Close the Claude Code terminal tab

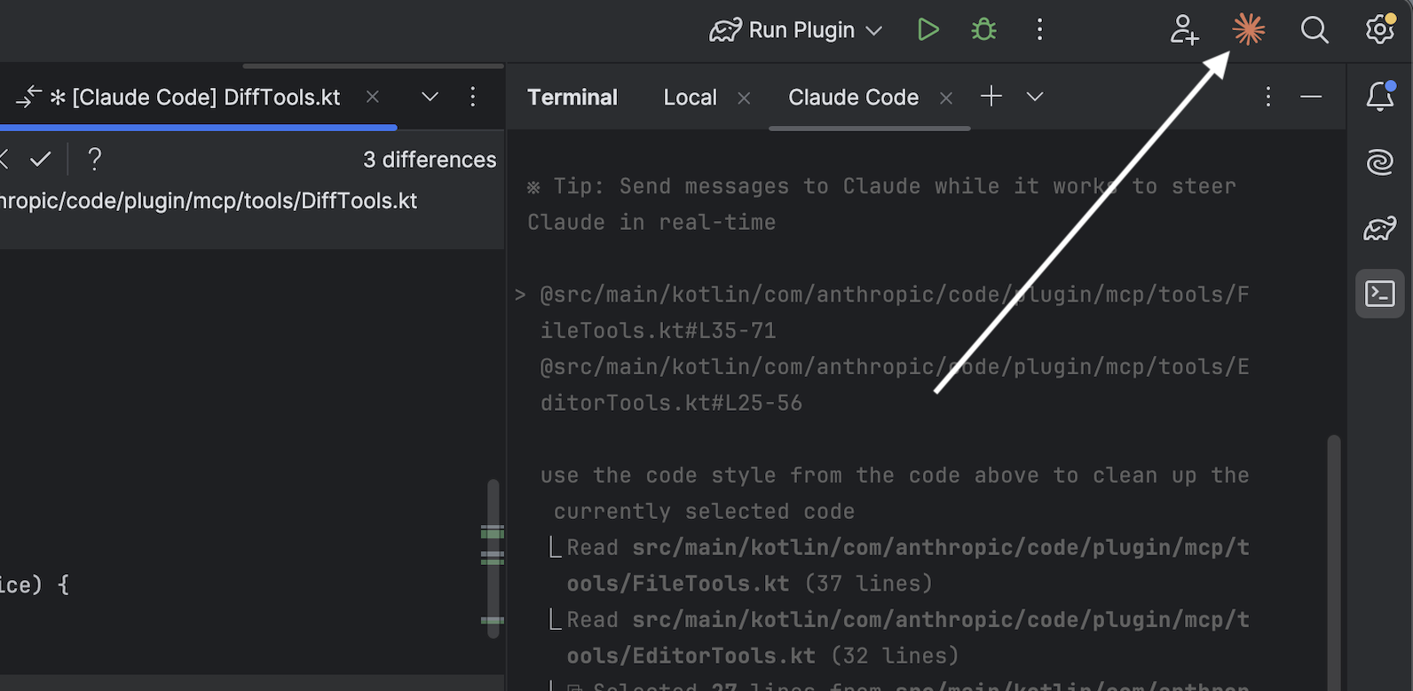pos(946,98)
